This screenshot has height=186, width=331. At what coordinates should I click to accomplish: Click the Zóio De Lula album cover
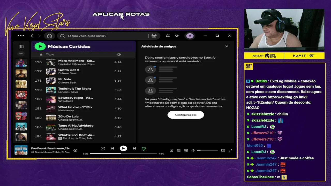pos(51,118)
